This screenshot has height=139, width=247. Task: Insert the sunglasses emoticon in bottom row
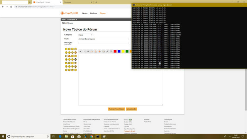point(72,70)
